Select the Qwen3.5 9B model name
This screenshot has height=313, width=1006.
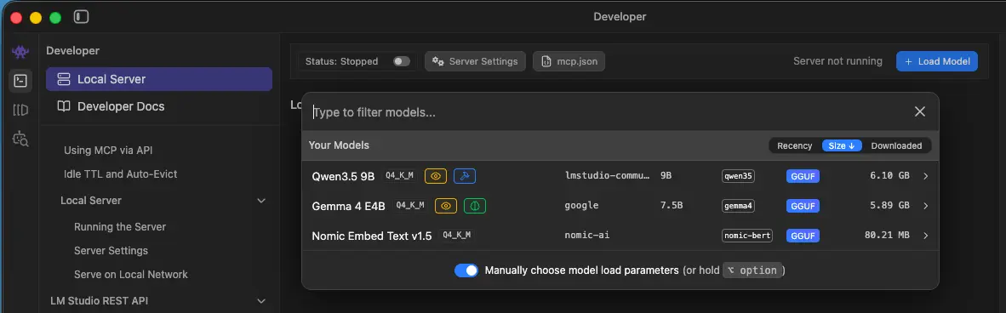(x=343, y=176)
